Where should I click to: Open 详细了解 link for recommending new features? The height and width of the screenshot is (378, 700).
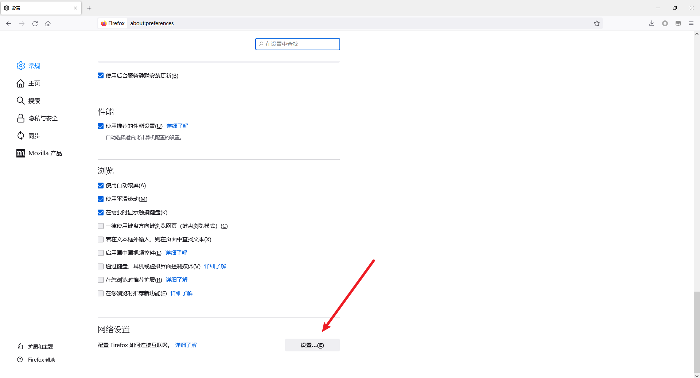coord(182,293)
